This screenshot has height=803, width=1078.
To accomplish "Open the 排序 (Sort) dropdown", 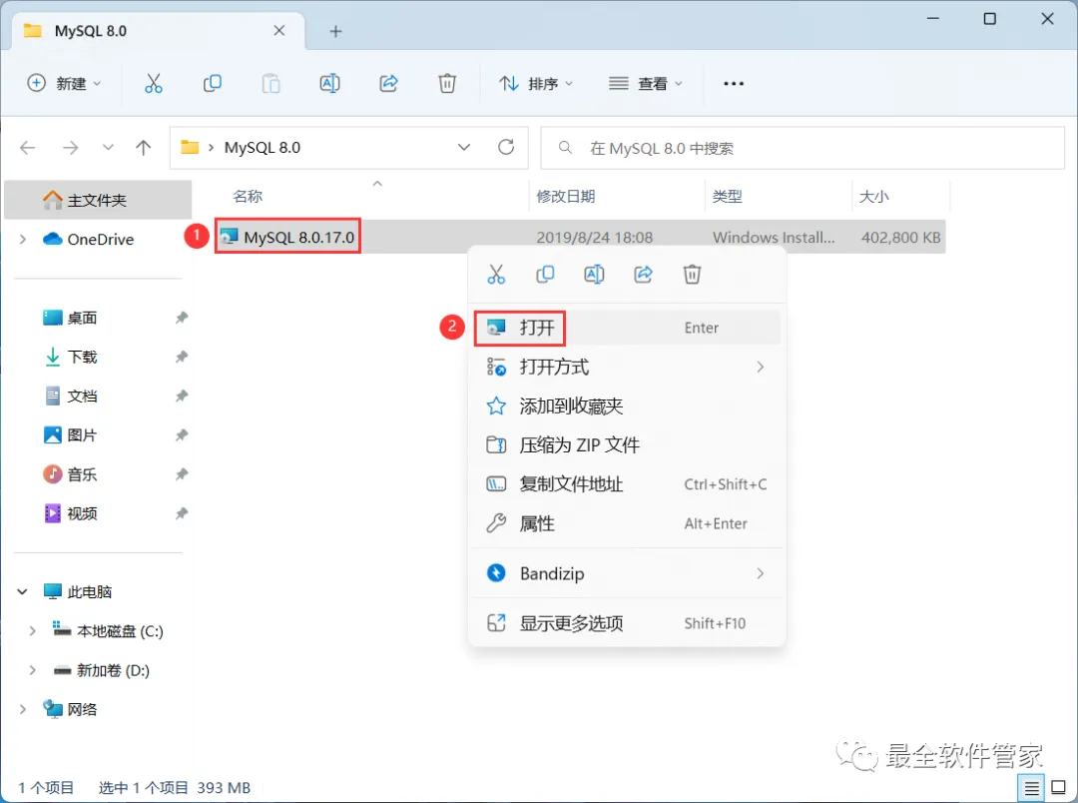I will (536, 83).
